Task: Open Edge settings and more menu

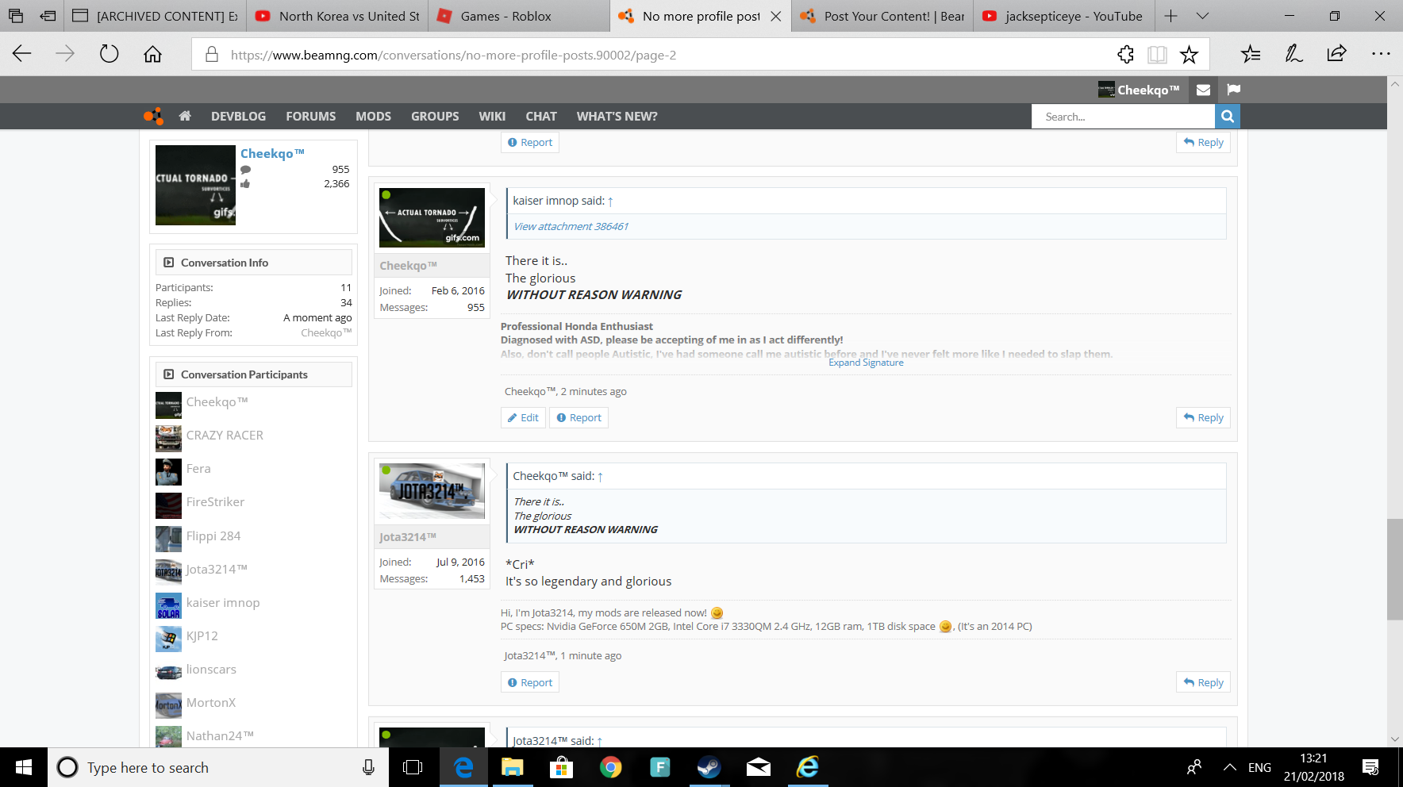Action: coord(1381,54)
